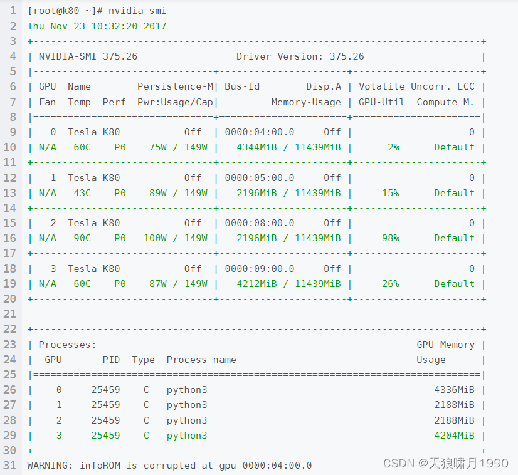Screen dimensions: 518x475
Task: Click line number 16 in gutter
Action: coord(9,238)
